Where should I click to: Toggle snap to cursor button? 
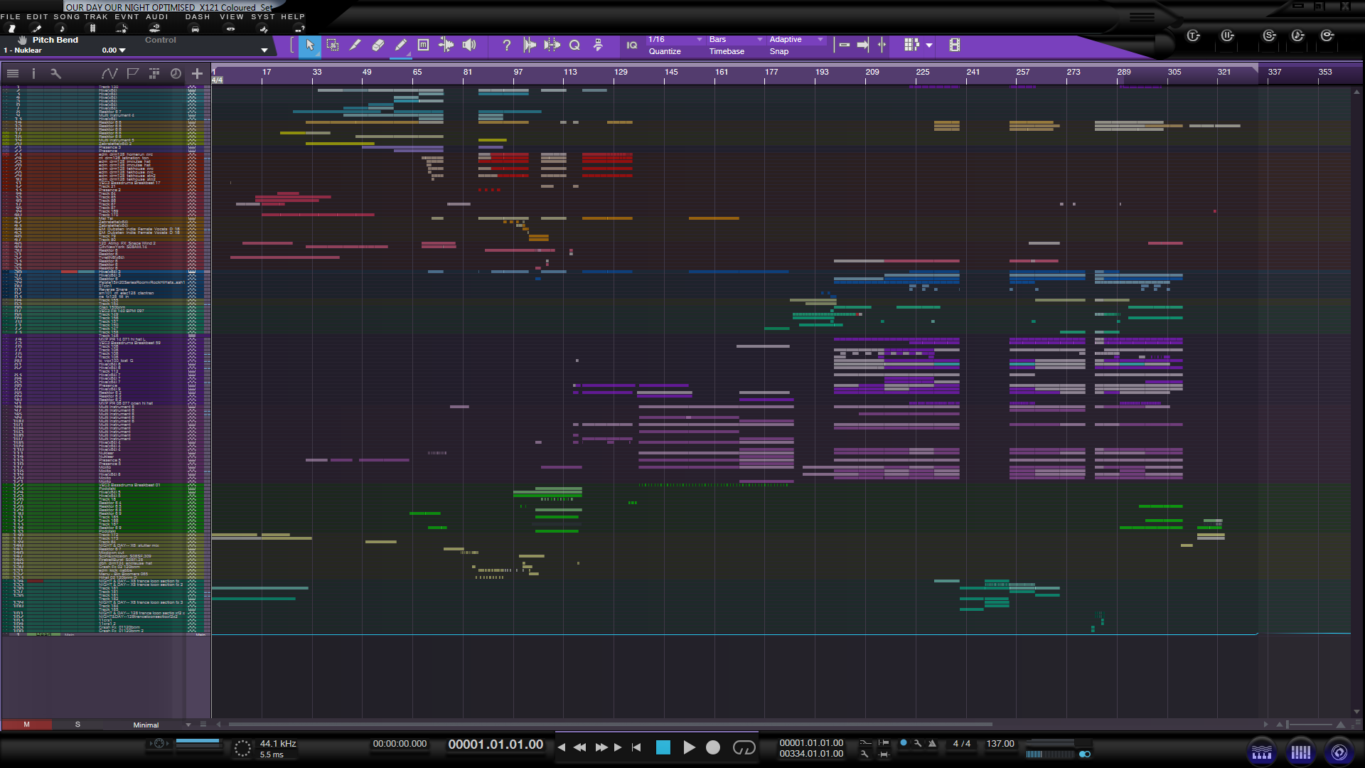882,46
